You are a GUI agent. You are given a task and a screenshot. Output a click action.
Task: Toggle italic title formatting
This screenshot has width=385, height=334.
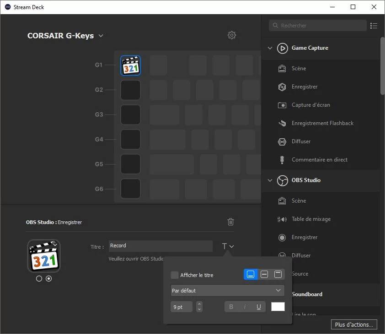[x=245, y=307]
